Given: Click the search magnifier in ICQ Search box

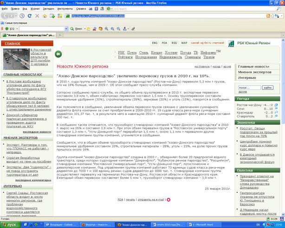Looking at the screenshot, I should [279, 8].
